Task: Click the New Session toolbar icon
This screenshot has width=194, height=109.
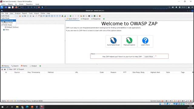Action: tap(17, 16)
